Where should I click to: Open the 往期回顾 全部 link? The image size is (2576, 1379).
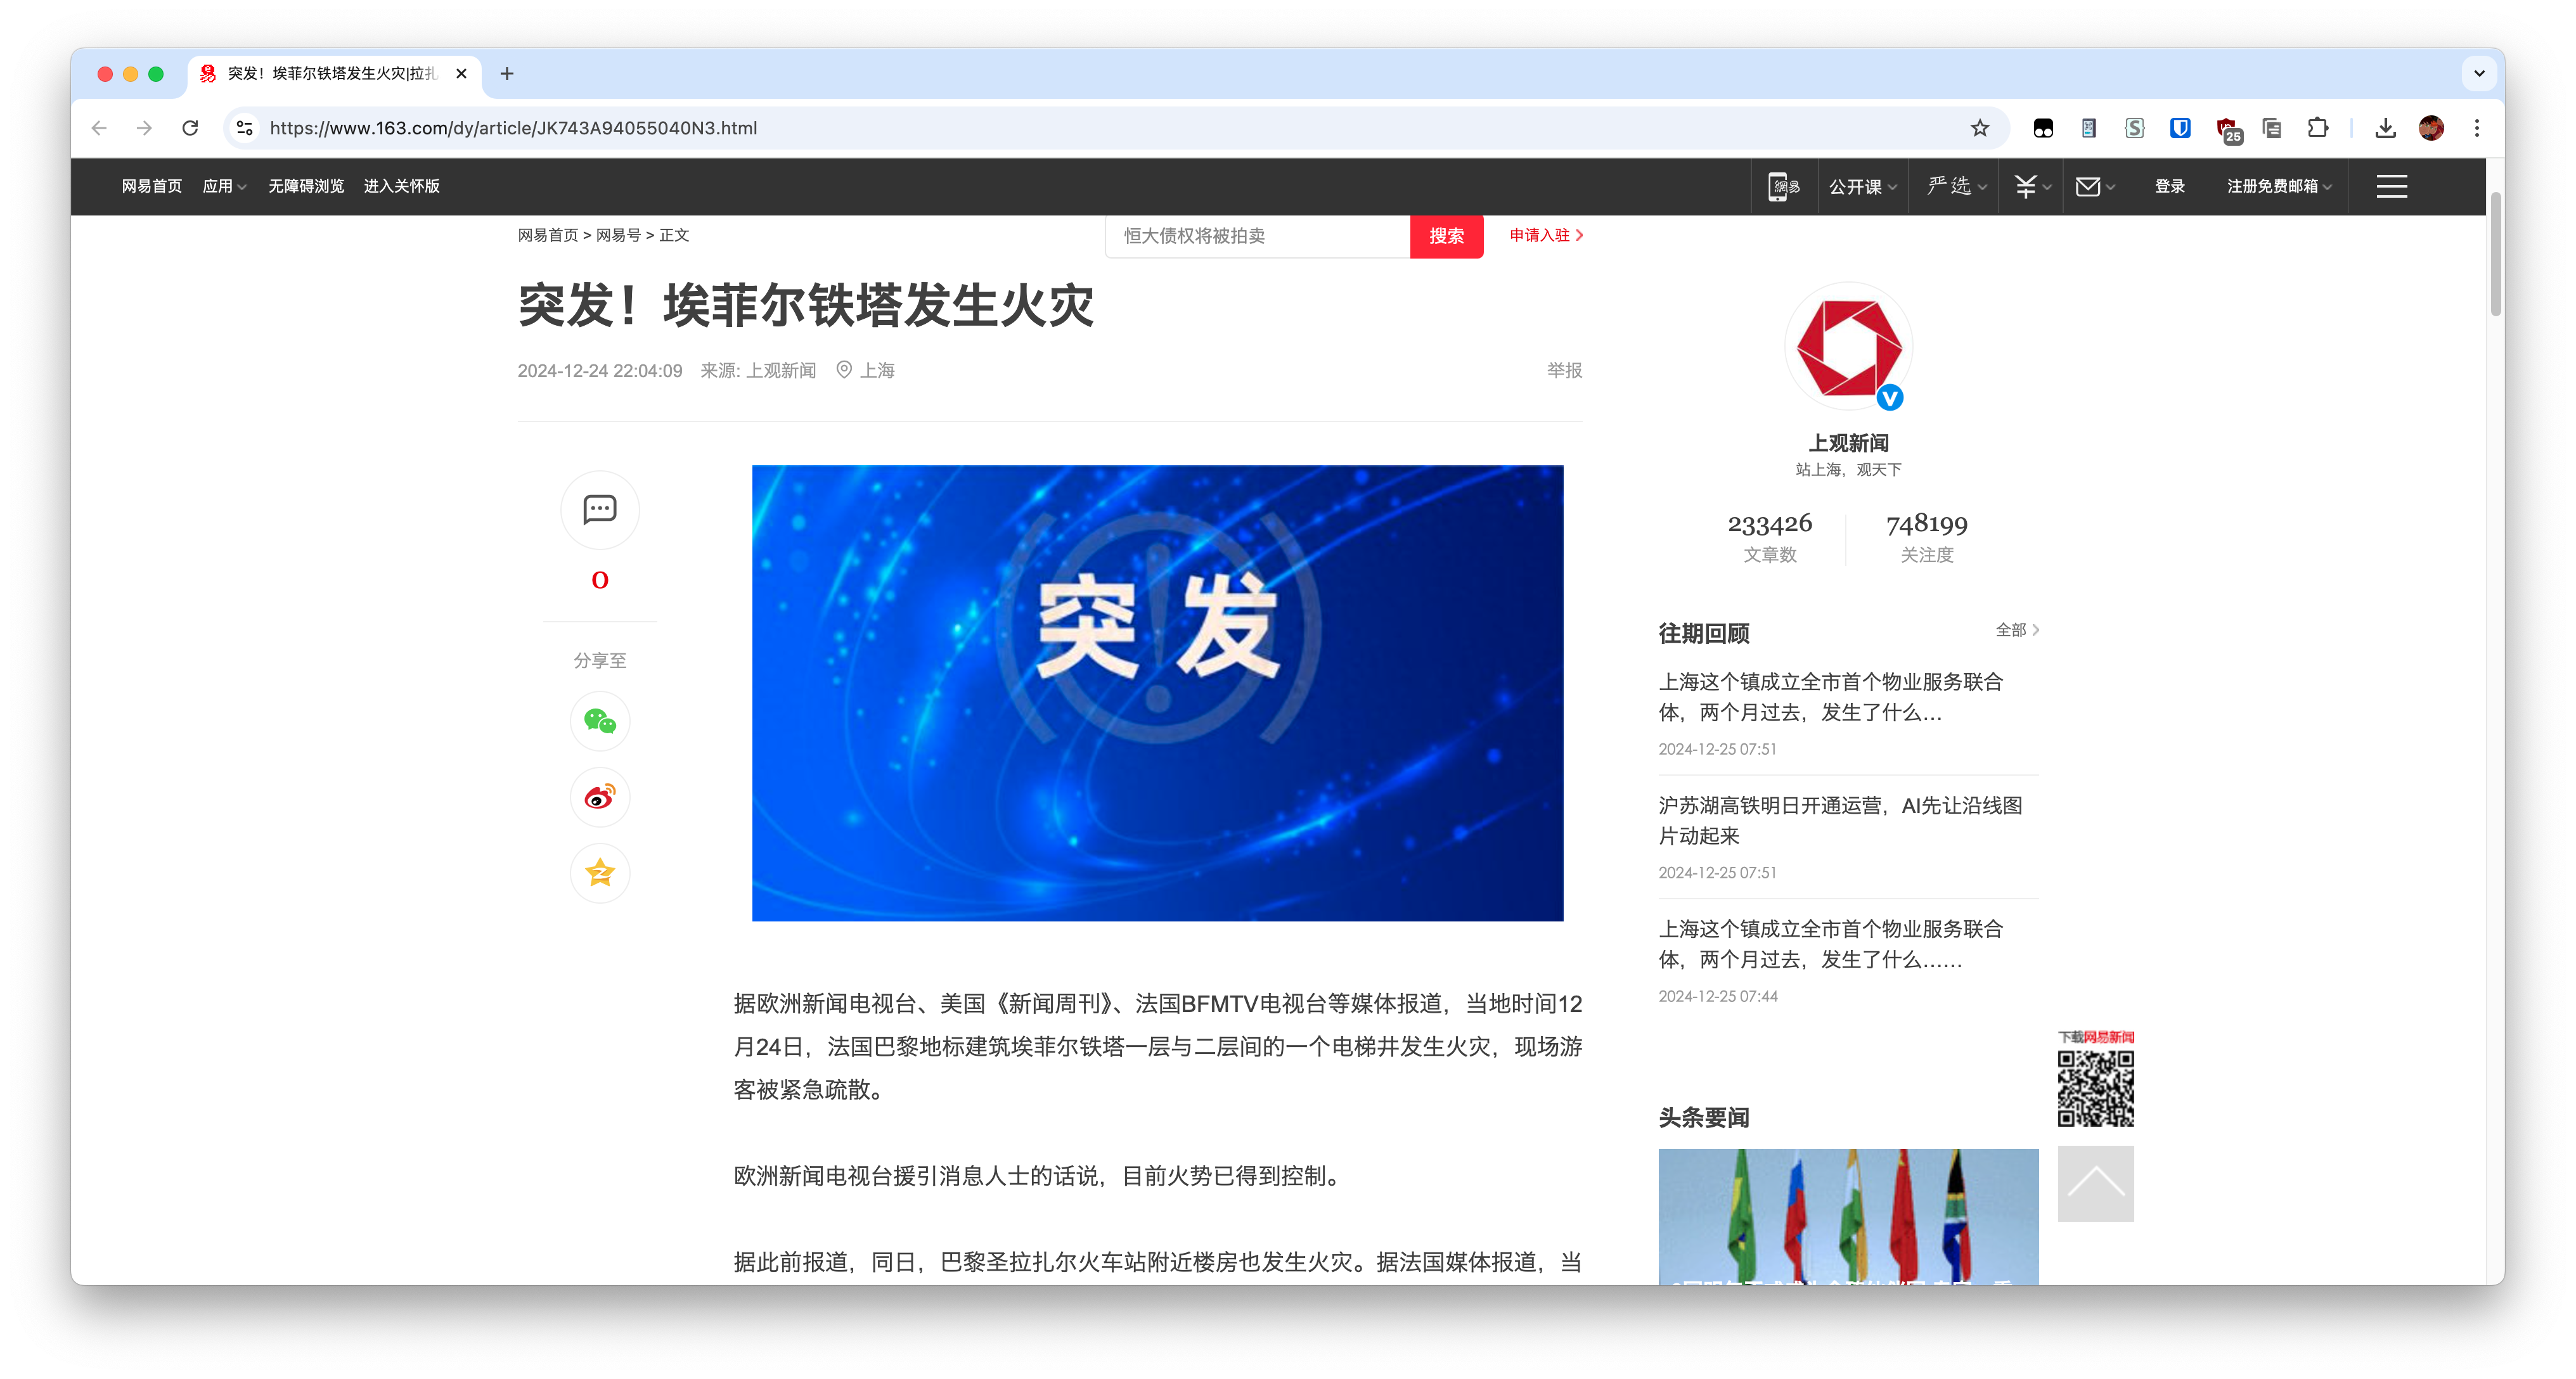2017,630
